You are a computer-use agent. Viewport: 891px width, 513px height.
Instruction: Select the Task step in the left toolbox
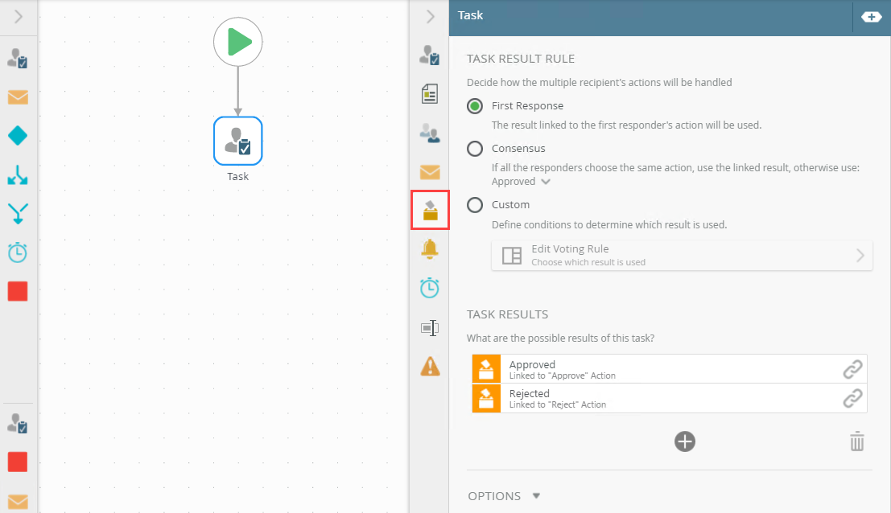[18, 58]
